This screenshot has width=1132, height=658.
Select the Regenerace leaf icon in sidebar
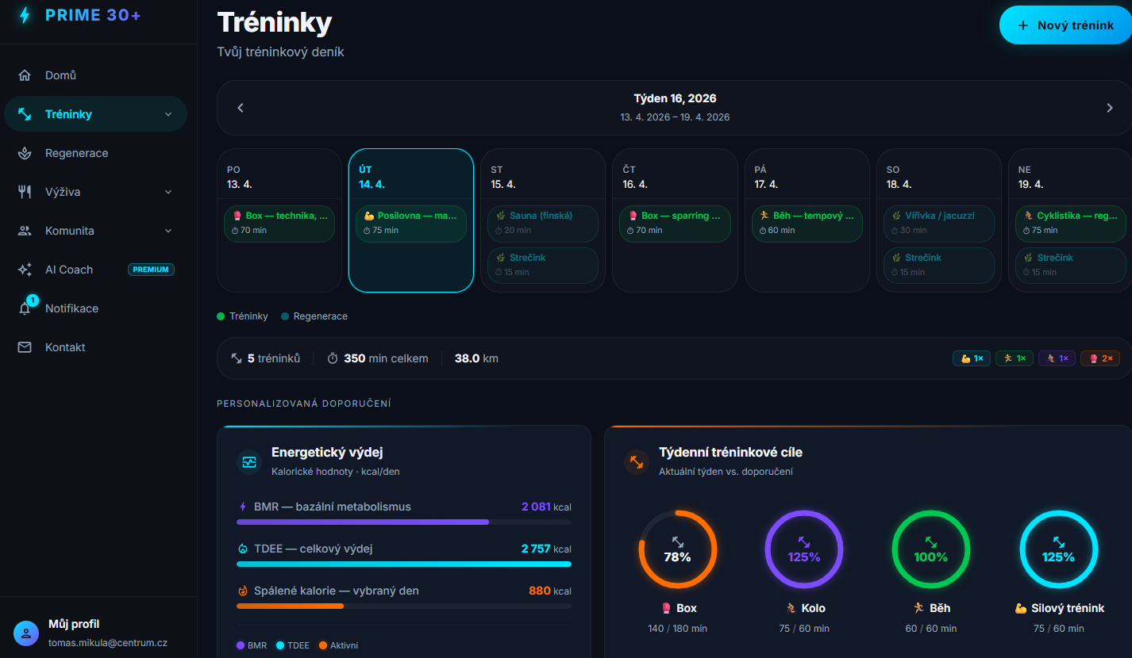coord(25,152)
